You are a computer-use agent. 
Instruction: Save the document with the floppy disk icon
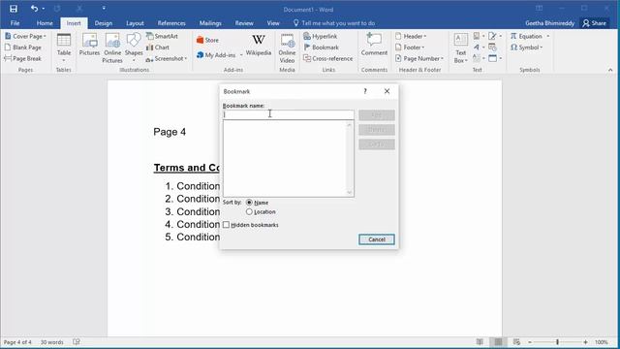[x=14, y=9]
